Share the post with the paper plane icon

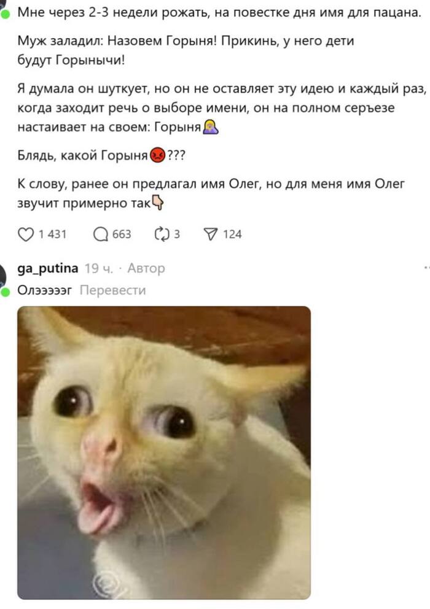pyautogui.click(x=210, y=234)
